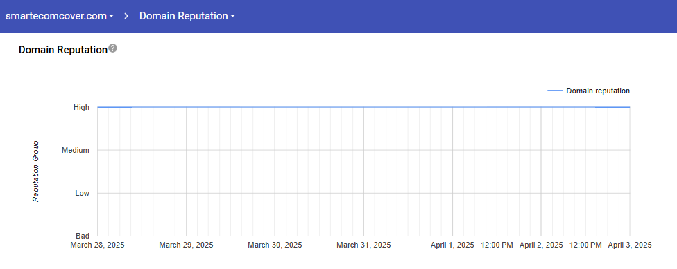677x269 pixels.
Task: Select the March 31, 2025 date label
Action: pyautogui.click(x=363, y=245)
